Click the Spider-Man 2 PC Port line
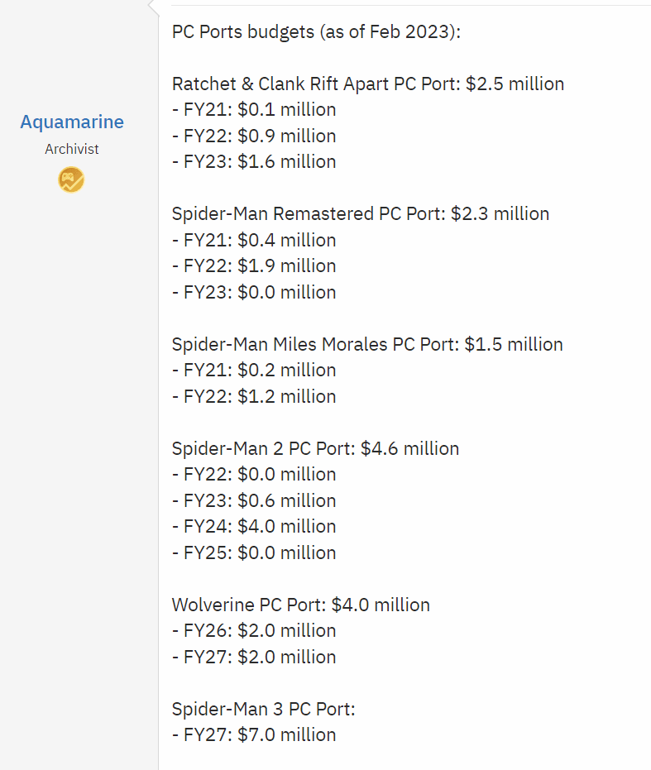This screenshot has width=651, height=770. pyautogui.click(x=315, y=448)
